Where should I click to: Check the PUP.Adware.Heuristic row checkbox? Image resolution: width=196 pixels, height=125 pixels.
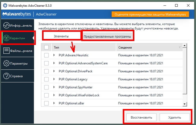coord(46,55)
